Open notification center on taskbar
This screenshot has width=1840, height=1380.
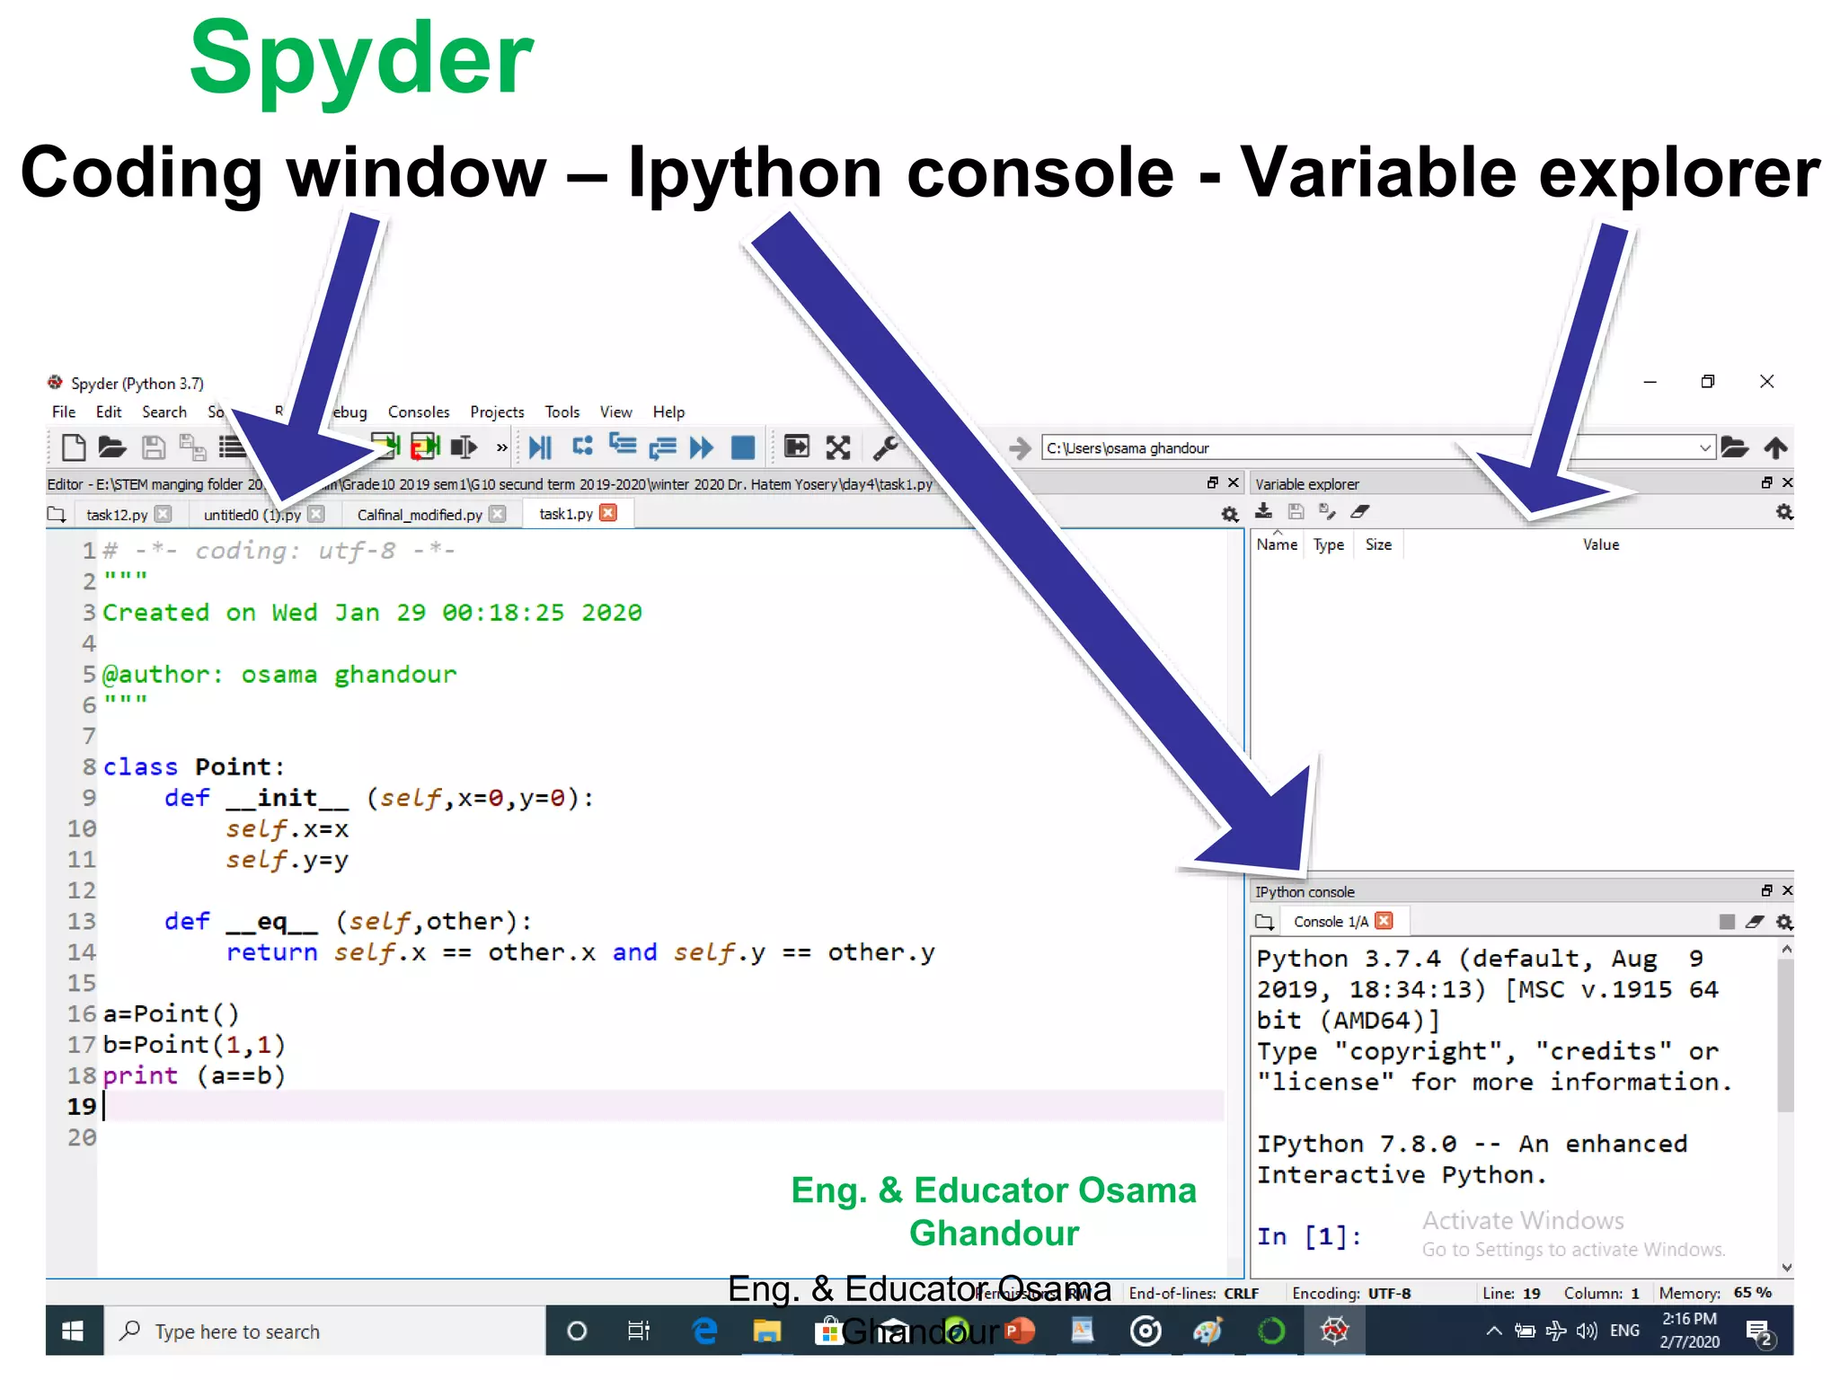(x=1759, y=1331)
